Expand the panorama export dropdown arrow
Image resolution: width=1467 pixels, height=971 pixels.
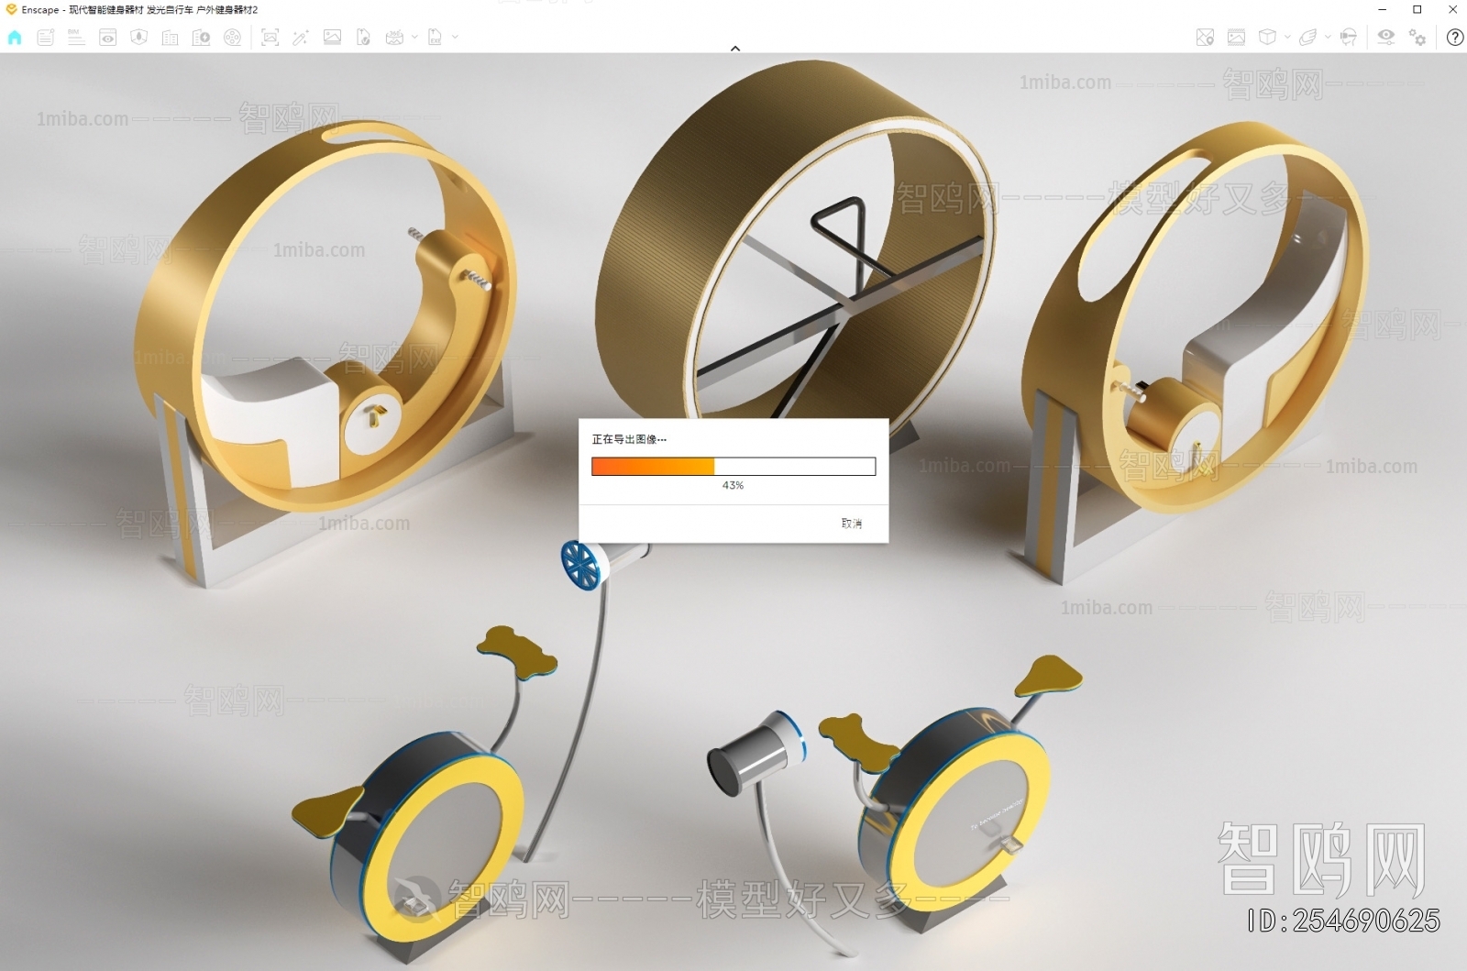click(x=414, y=38)
